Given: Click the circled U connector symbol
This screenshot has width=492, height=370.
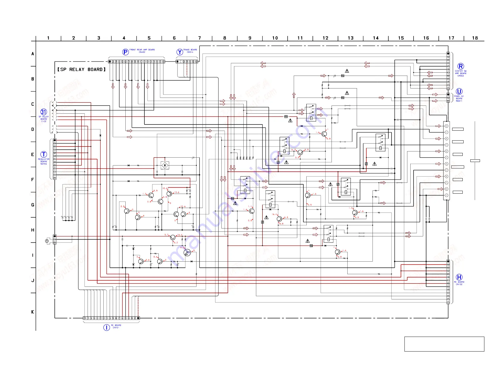Looking at the screenshot, I should [459, 91].
